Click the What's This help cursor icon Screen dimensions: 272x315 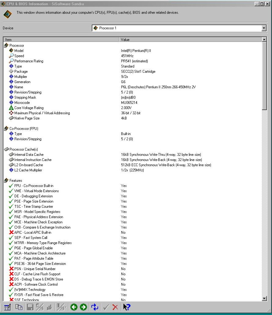click(x=127, y=307)
